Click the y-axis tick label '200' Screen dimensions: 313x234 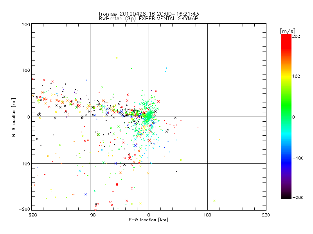tap(26, 25)
